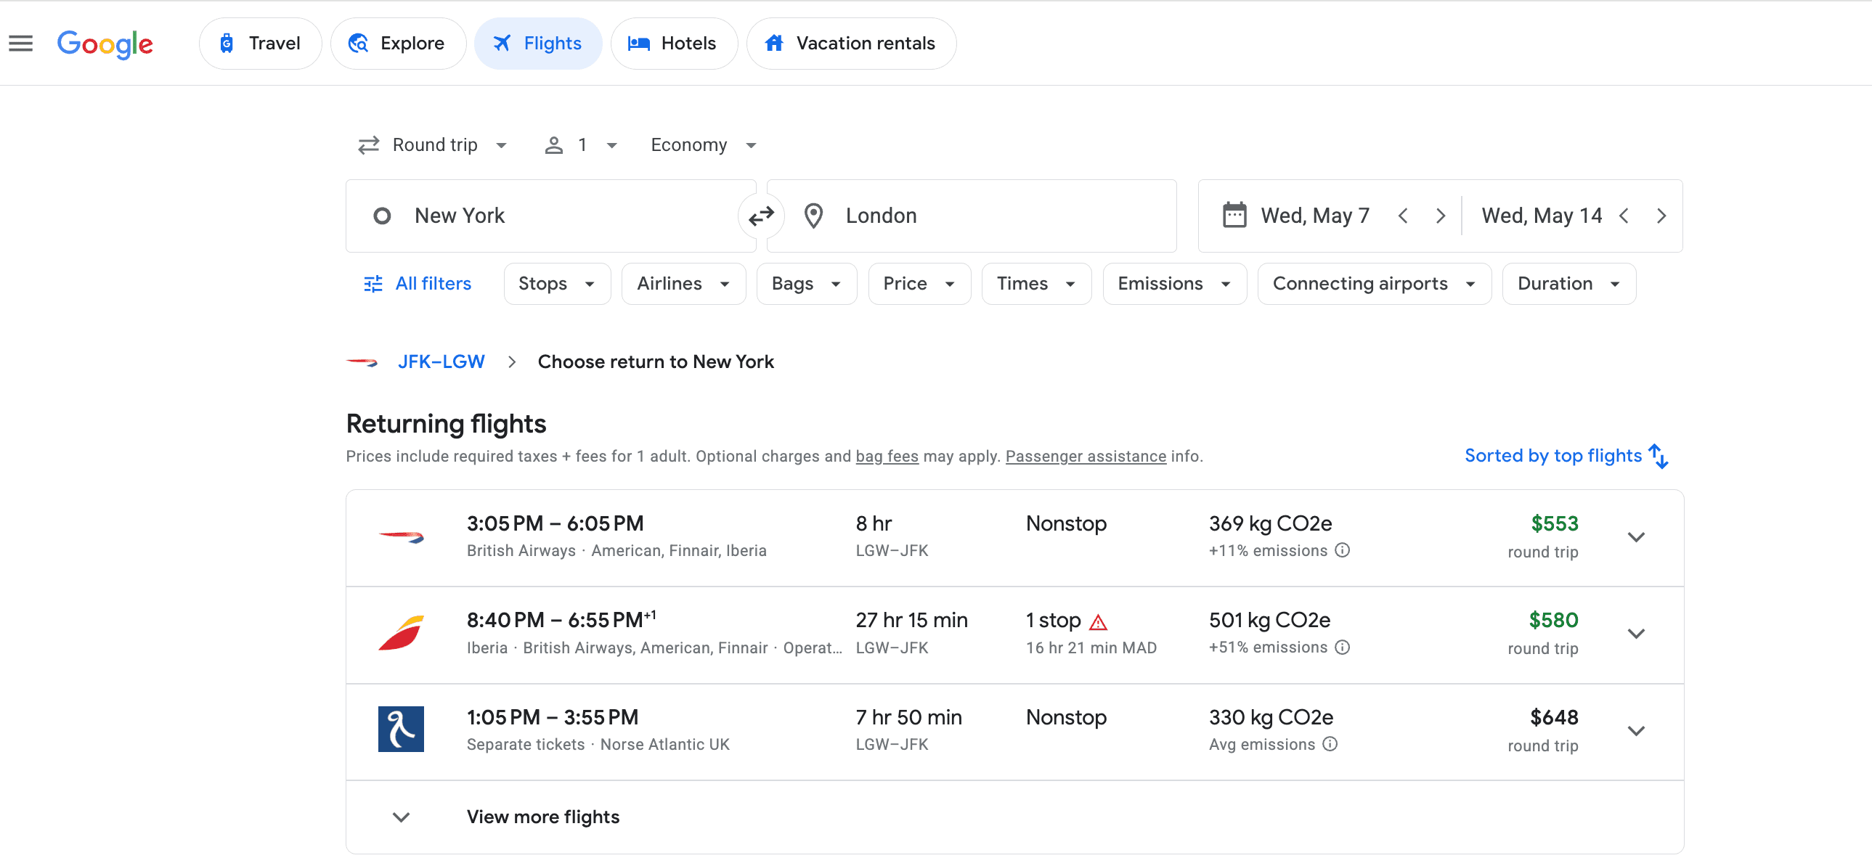Open info icon beside Avg emissions
Viewport: 1872px width, 858px height.
coord(1329,744)
